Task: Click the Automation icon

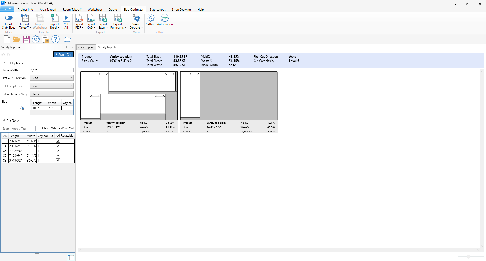Action: click(x=165, y=18)
